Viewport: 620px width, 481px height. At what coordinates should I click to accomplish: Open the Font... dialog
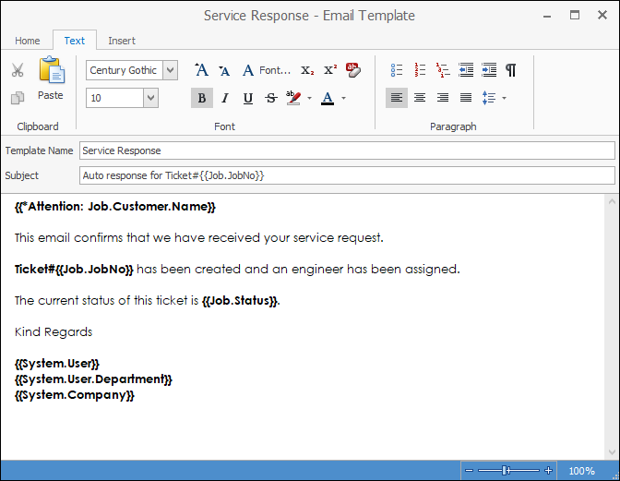[x=267, y=70]
